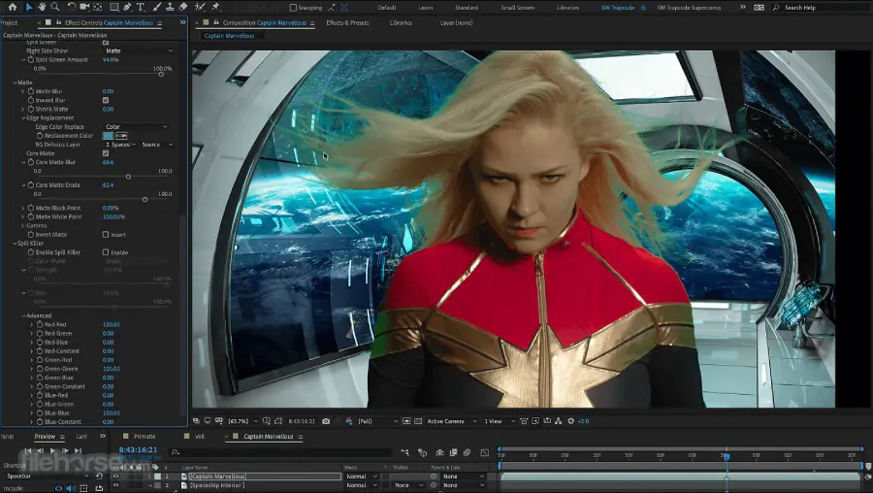Select the Rectangle shape tool

(114, 7)
